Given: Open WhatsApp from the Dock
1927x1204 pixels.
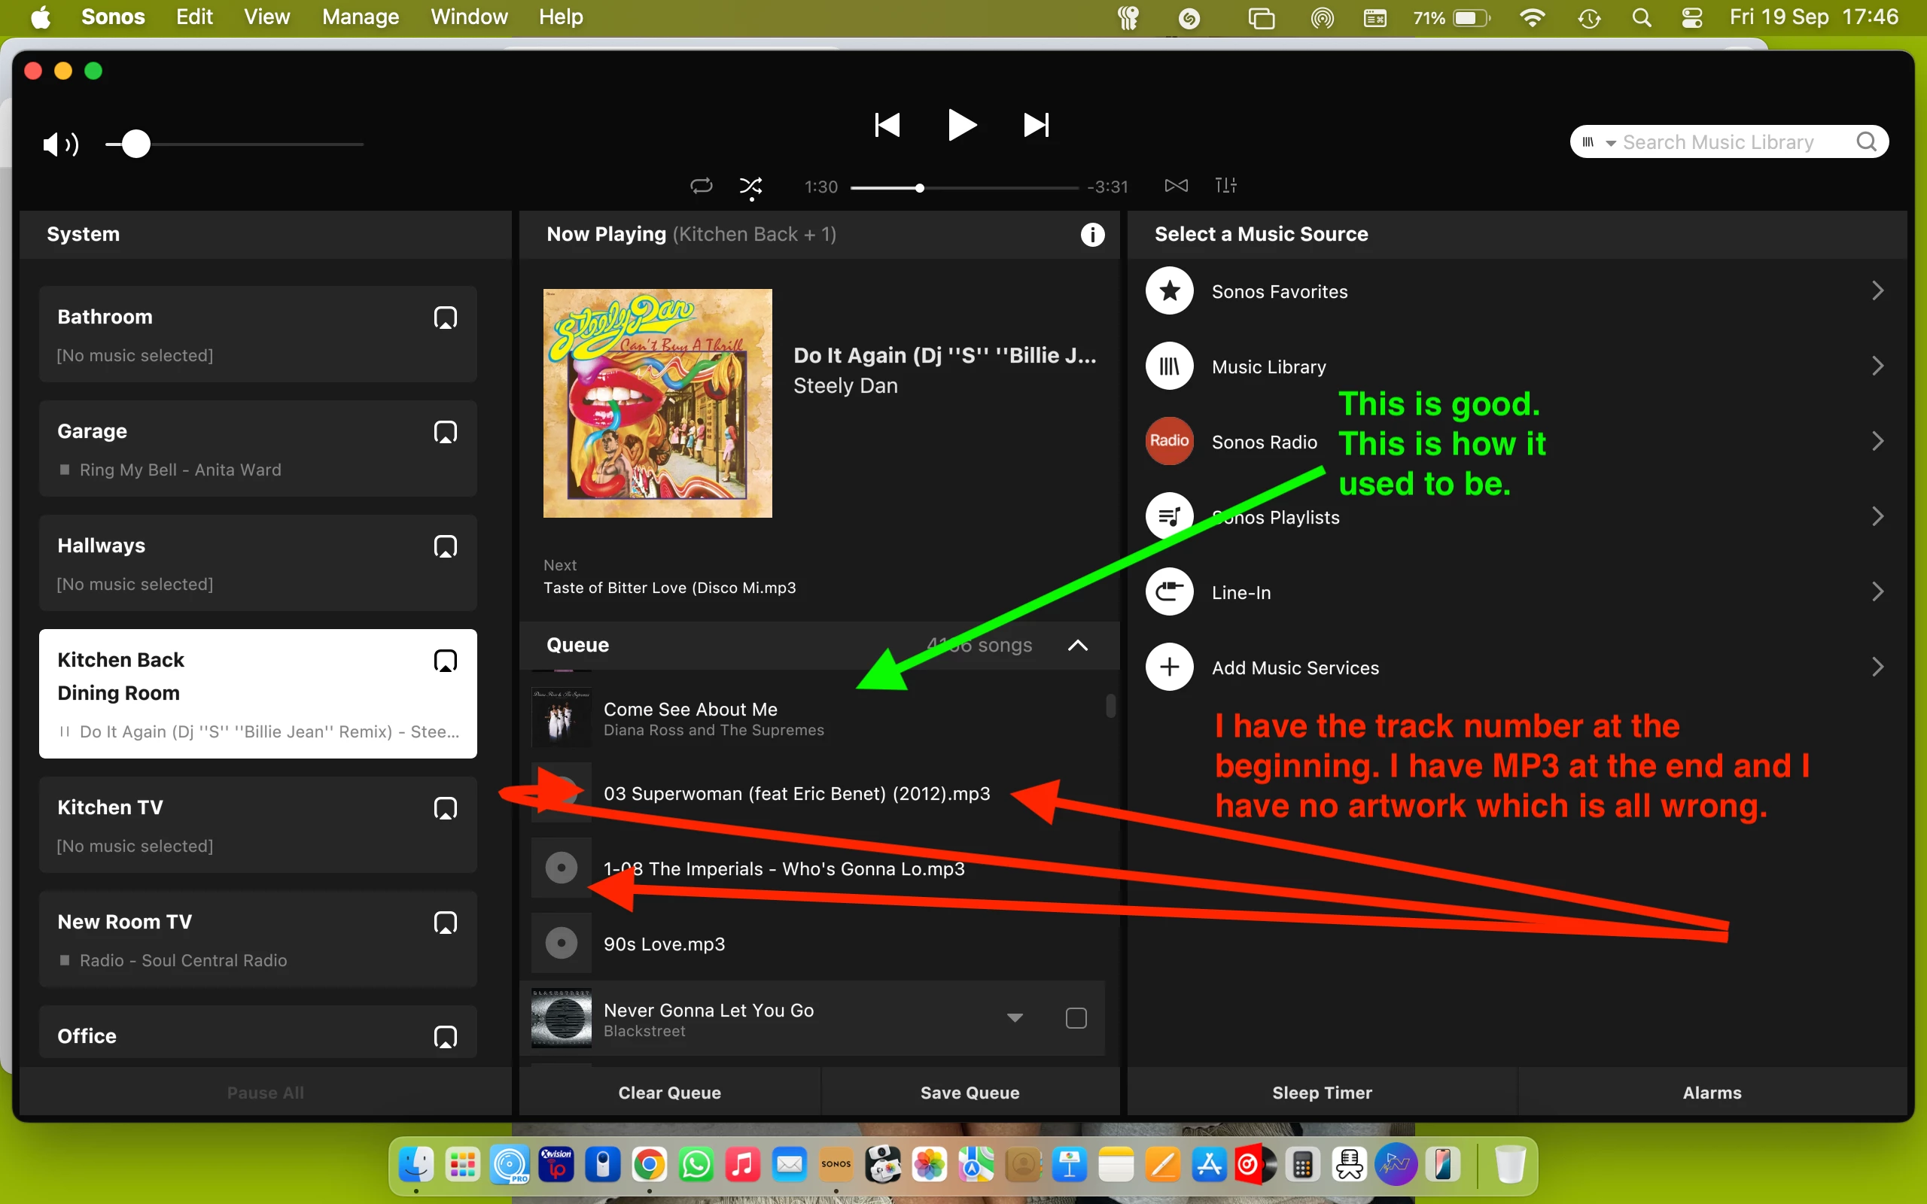Looking at the screenshot, I should click(697, 1165).
